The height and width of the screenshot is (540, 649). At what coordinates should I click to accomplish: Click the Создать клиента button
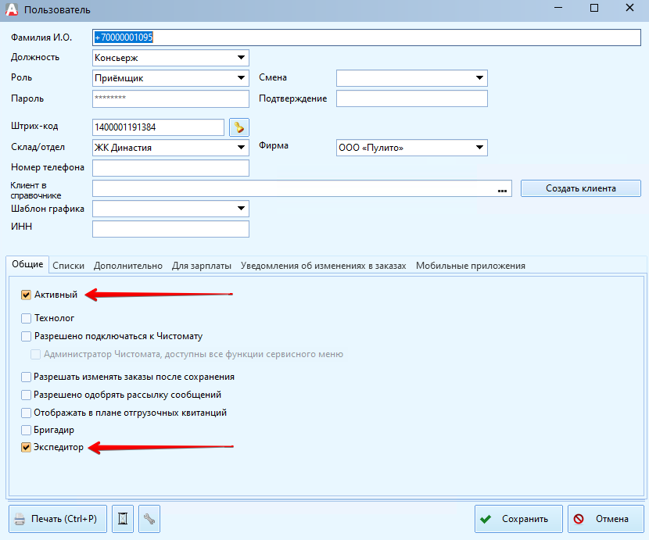point(580,188)
